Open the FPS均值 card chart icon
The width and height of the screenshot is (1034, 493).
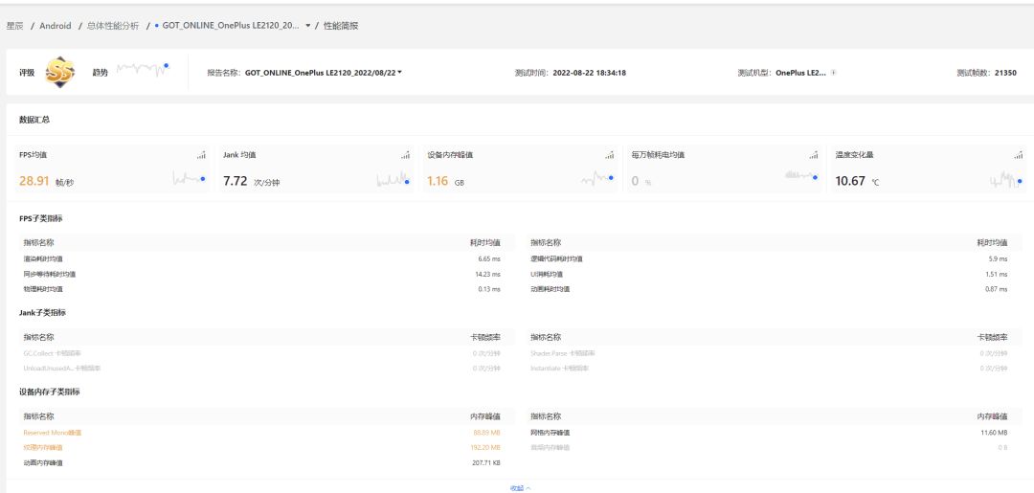coord(201,155)
